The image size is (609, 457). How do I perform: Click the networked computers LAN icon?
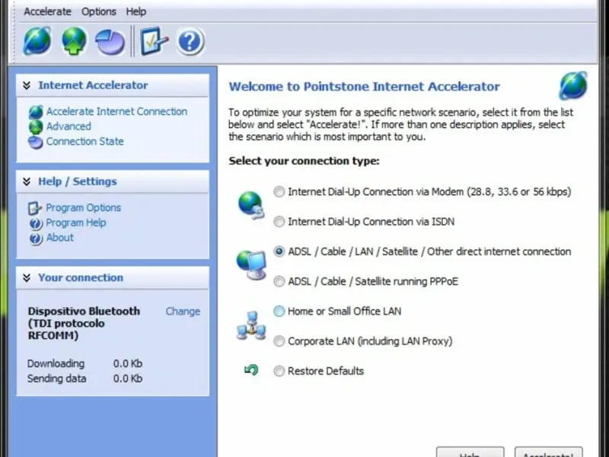pos(251,325)
